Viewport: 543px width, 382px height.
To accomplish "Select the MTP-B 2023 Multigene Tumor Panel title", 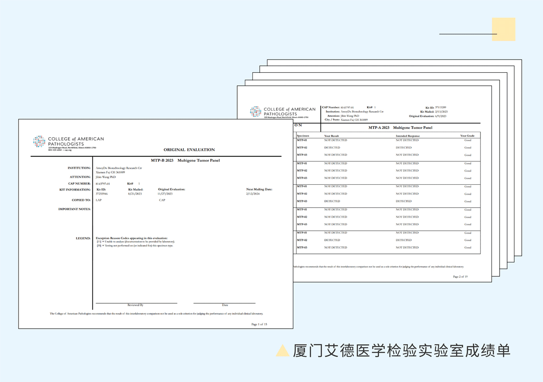I will pyautogui.click(x=185, y=160).
